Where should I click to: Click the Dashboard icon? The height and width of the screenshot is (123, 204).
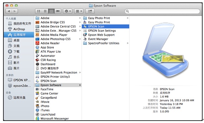tap(37, 64)
